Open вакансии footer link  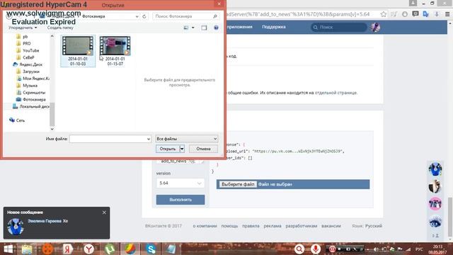coord(331,226)
